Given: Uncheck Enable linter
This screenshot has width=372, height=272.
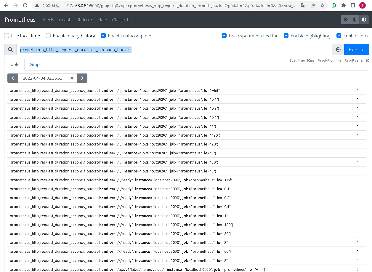Looking at the screenshot, I should click(x=339, y=36).
